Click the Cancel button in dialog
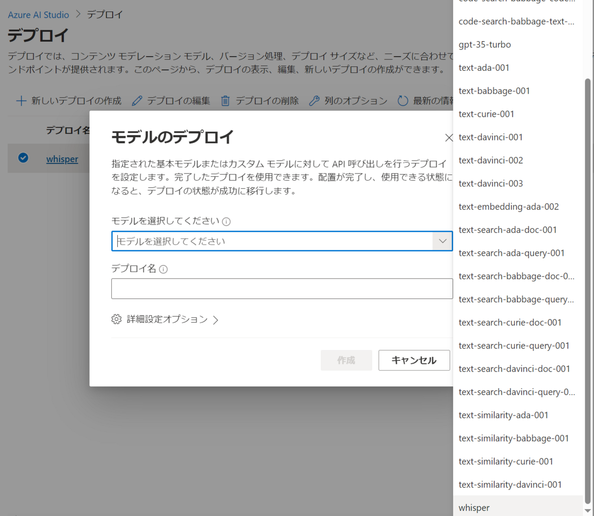This screenshot has width=594, height=516. (414, 360)
